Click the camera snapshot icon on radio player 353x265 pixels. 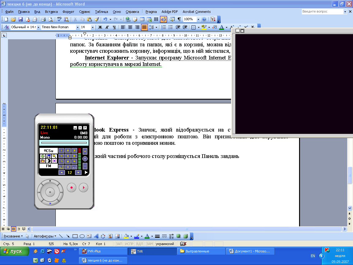tap(43, 161)
